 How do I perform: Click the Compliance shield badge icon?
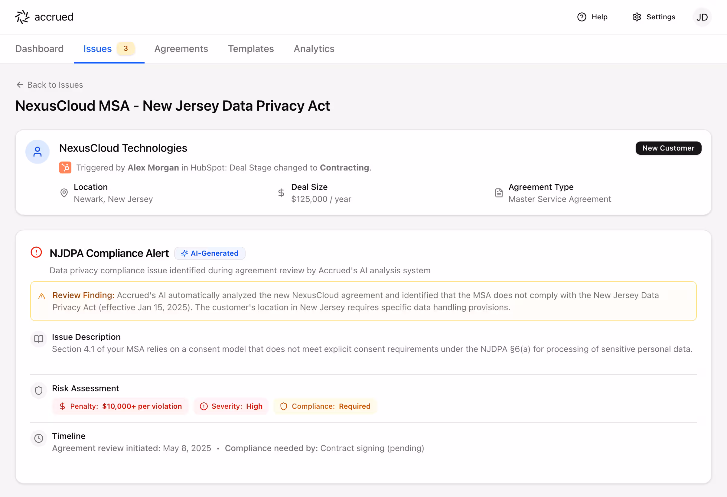(284, 406)
